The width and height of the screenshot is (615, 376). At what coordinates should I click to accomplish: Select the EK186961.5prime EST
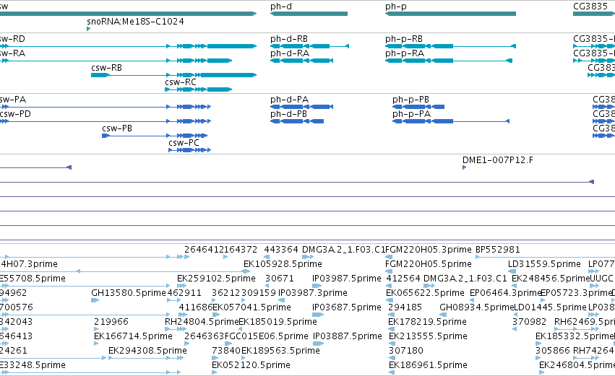coord(428,365)
